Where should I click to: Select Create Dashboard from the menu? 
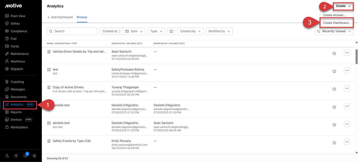coord(337,22)
